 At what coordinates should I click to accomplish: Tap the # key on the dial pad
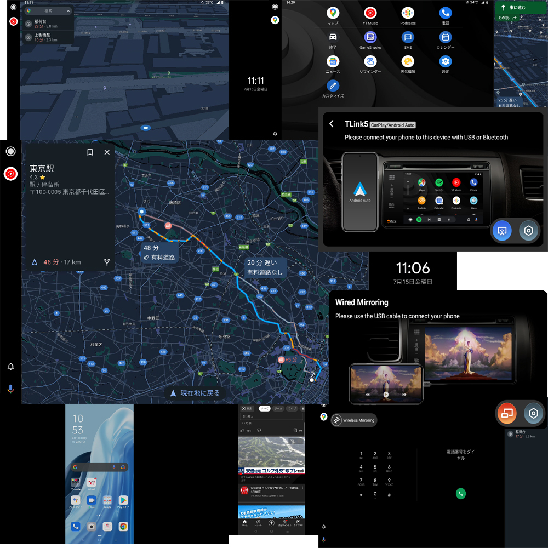click(389, 495)
